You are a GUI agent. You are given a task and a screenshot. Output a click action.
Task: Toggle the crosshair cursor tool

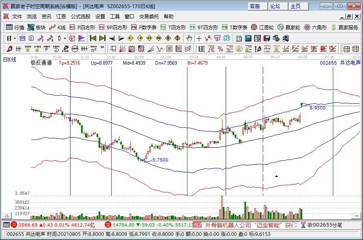click(x=198, y=38)
